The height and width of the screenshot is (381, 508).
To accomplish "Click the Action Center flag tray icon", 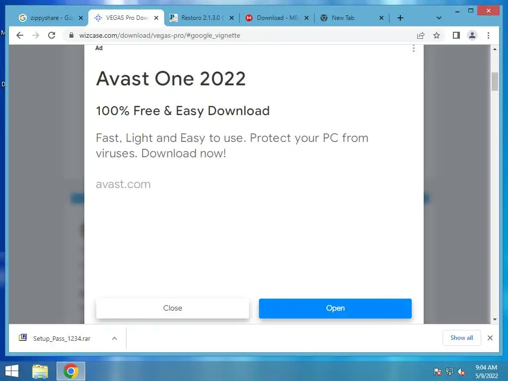I will point(438,372).
